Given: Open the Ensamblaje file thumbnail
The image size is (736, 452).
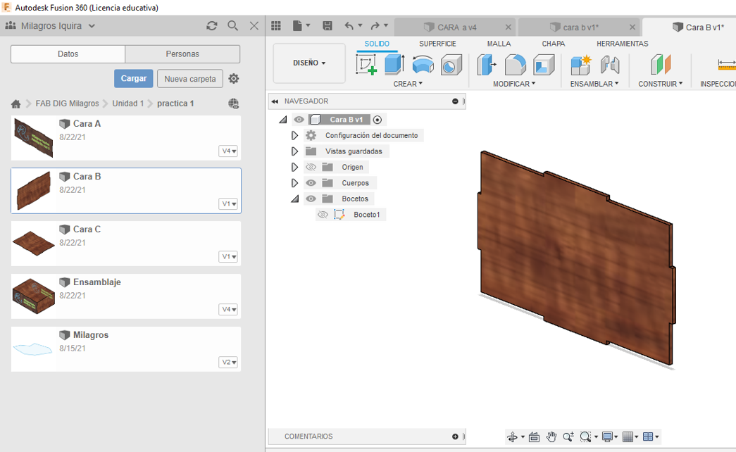Looking at the screenshot, I should [33, 295].
